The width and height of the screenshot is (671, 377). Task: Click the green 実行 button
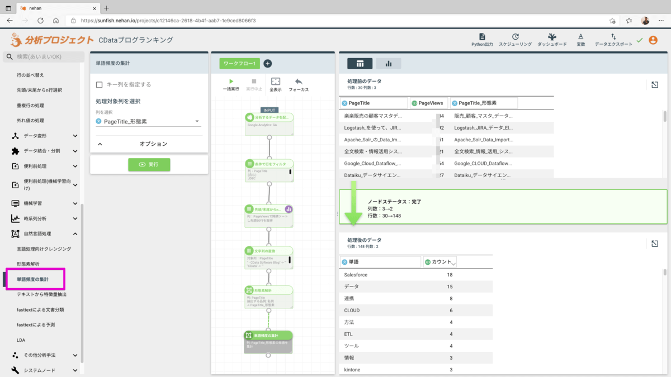pos(149,164)
